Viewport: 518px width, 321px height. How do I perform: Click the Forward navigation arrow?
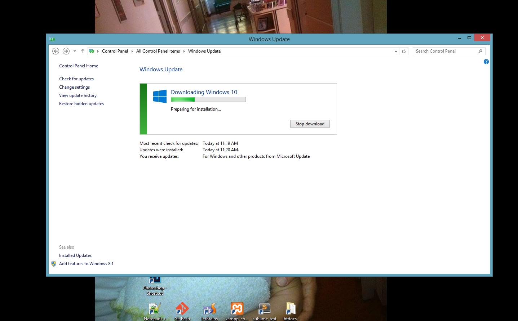pos(66,51)
